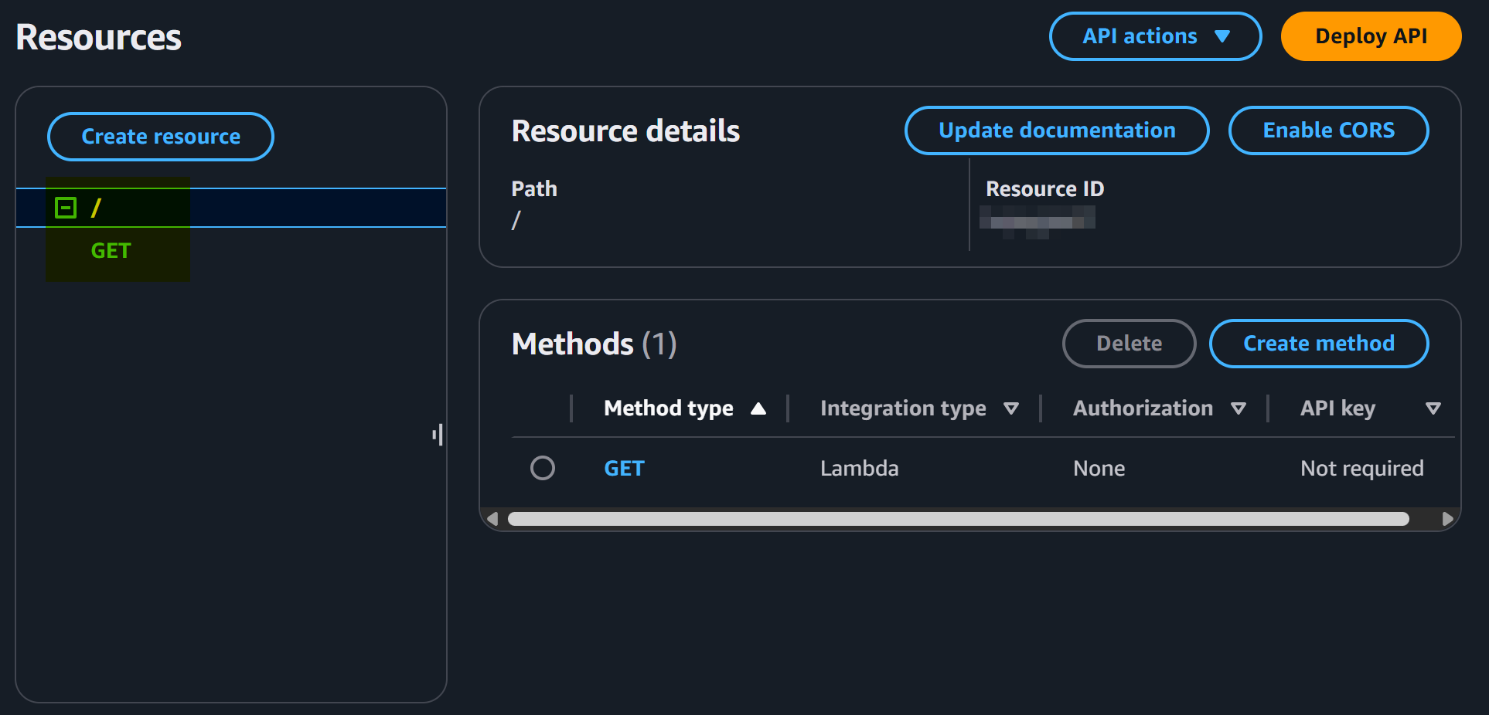1489x715 pixels.
Task: Click the Create resource button
Action: pyautogui.click(x=161, y=137)
